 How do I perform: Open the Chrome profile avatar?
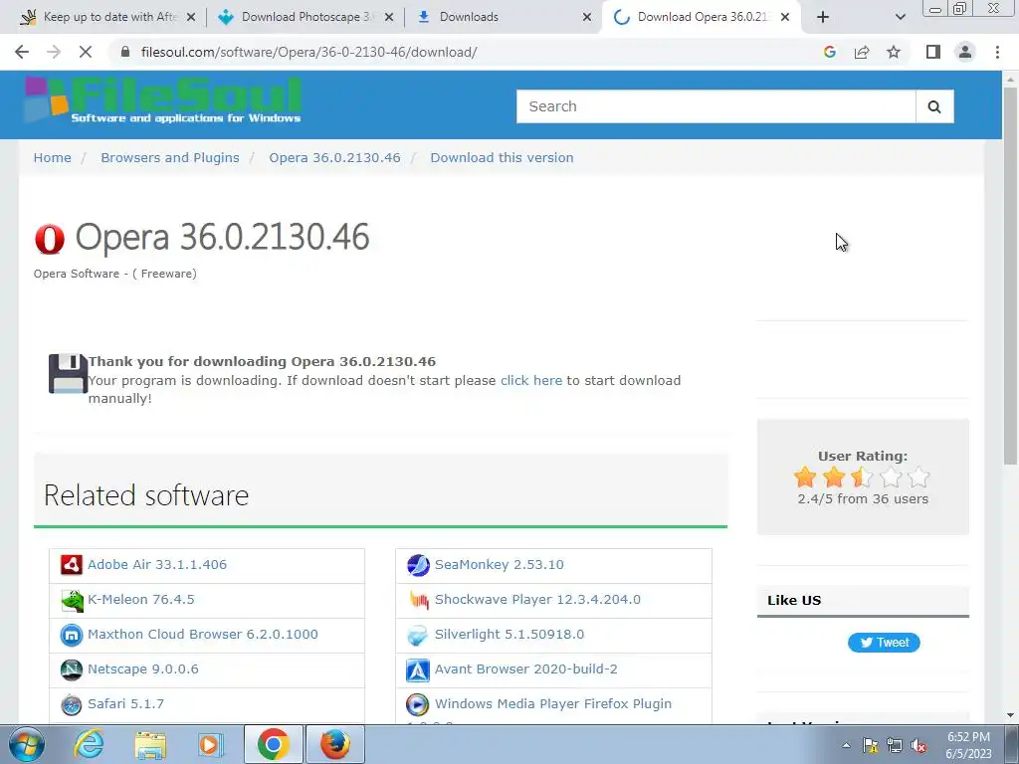[965, 52]
